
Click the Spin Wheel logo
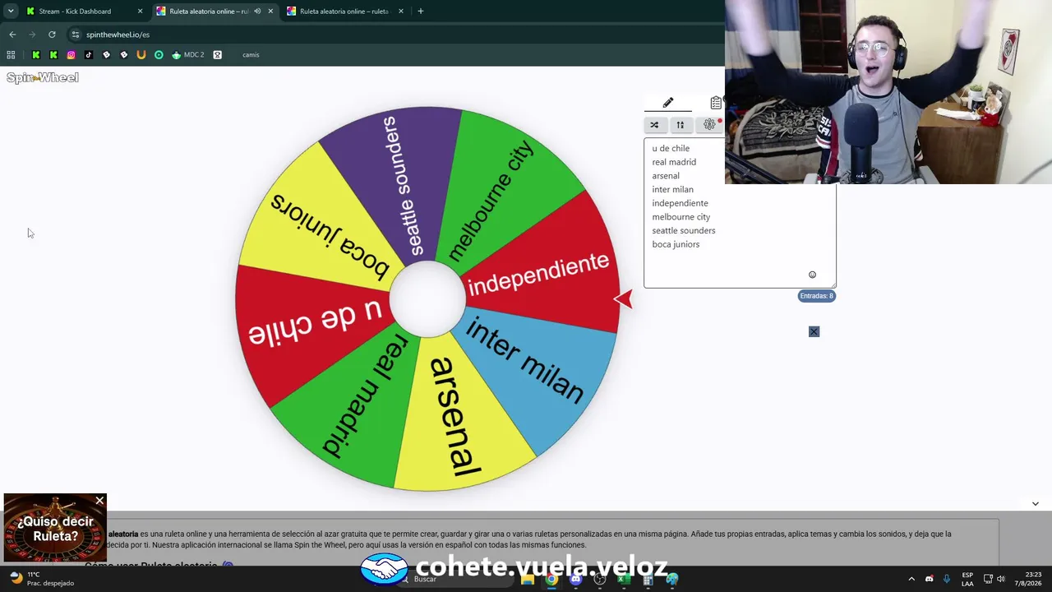[x=43, y=77]
